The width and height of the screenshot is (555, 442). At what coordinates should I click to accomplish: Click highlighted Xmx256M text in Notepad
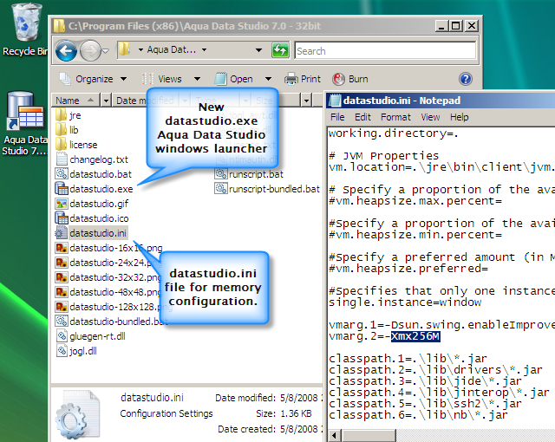415,336
